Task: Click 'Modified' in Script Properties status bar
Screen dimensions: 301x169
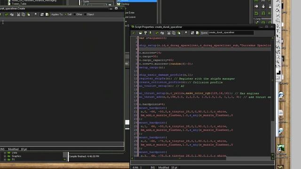Action: pos(163,168)
